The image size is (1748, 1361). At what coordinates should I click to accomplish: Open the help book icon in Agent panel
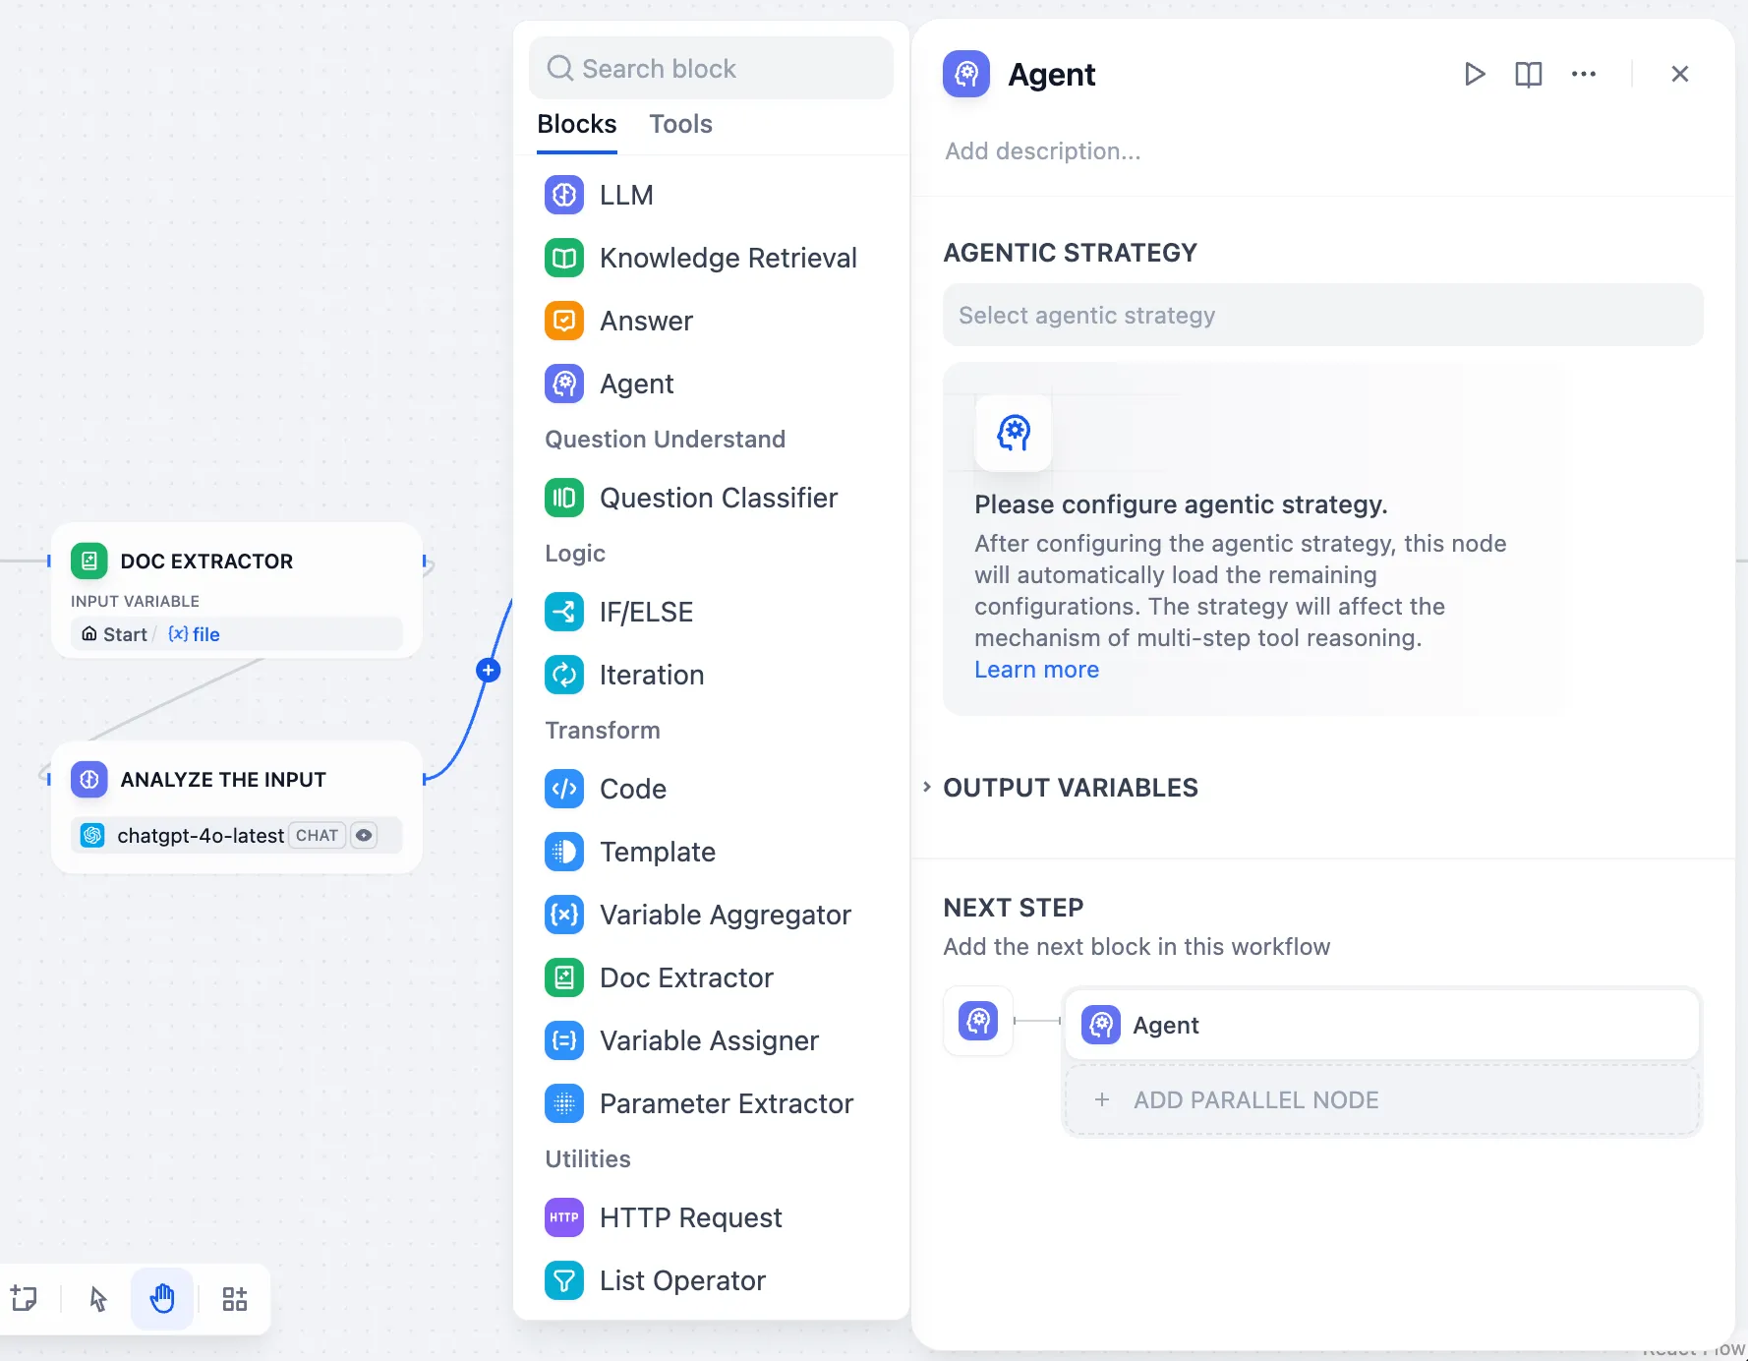1528,75
